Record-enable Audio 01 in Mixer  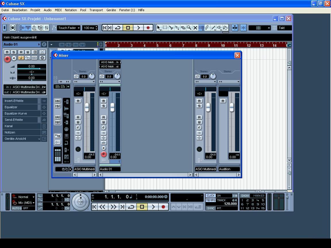pyautogui.click(x=103, y=154)
